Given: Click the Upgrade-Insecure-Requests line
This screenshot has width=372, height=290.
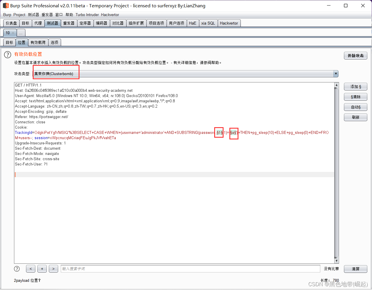Looking at the screenshot, I should (x=40, y=143).
